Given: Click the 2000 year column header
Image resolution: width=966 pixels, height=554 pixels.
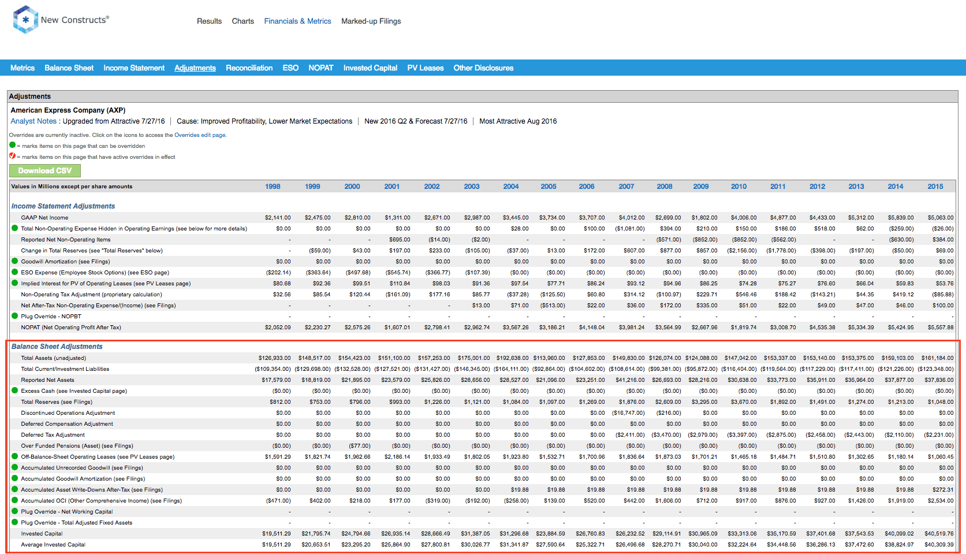Looking at the screenshot, I should 352,187.
